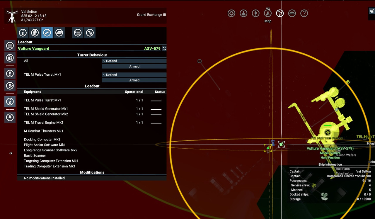Click the Equipment column header
Image resolution: width=375 pixels, height=219 pixels.
(x=32, y=92)
